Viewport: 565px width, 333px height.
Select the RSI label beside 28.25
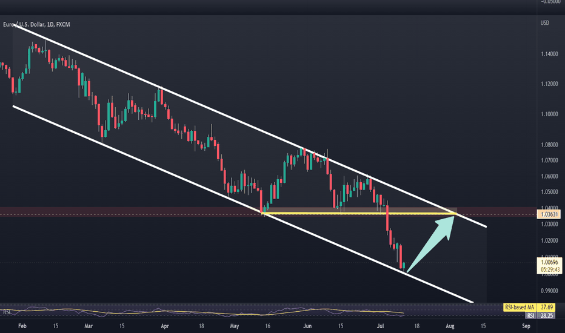(x=530, y=315)
